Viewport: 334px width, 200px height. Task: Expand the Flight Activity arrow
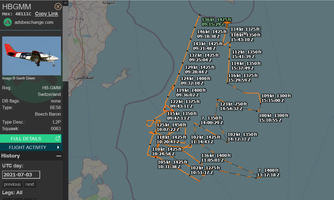pyautogui.click(x=58, y=147)
